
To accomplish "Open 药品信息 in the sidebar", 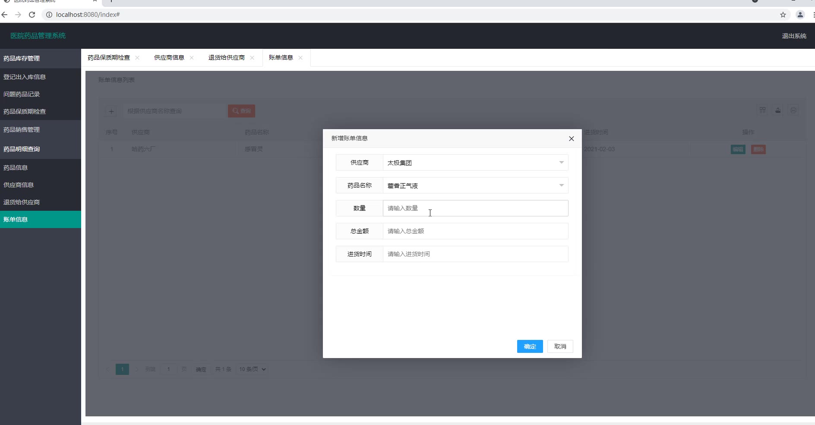I will tap(41, 168).
